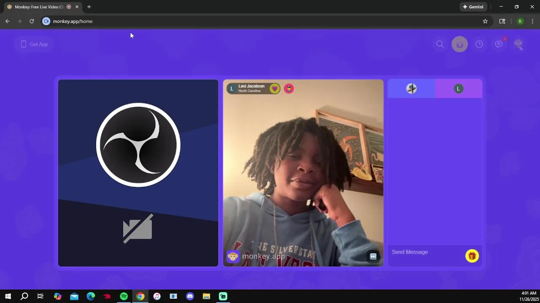Click the monkey.app/home address bar
This screenshot has height=303, width=540.
[266, 21]
